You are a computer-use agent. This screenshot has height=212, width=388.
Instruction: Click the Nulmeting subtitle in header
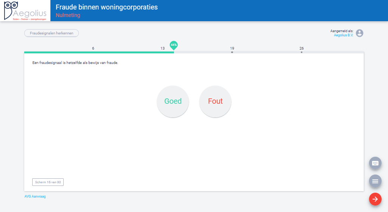[x=68, y=16]
